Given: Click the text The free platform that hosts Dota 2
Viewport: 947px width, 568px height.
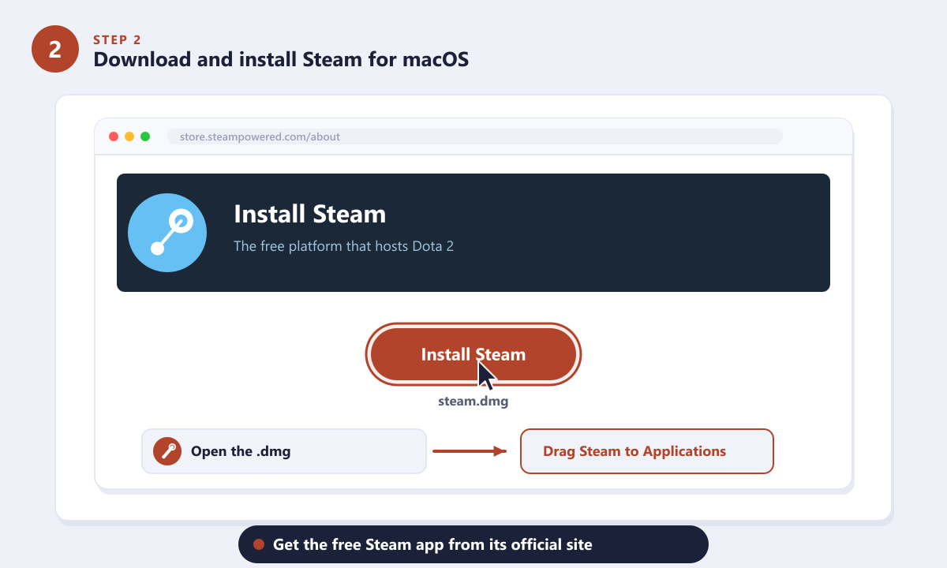Looking at the screenshot, I should coord(344,246).
